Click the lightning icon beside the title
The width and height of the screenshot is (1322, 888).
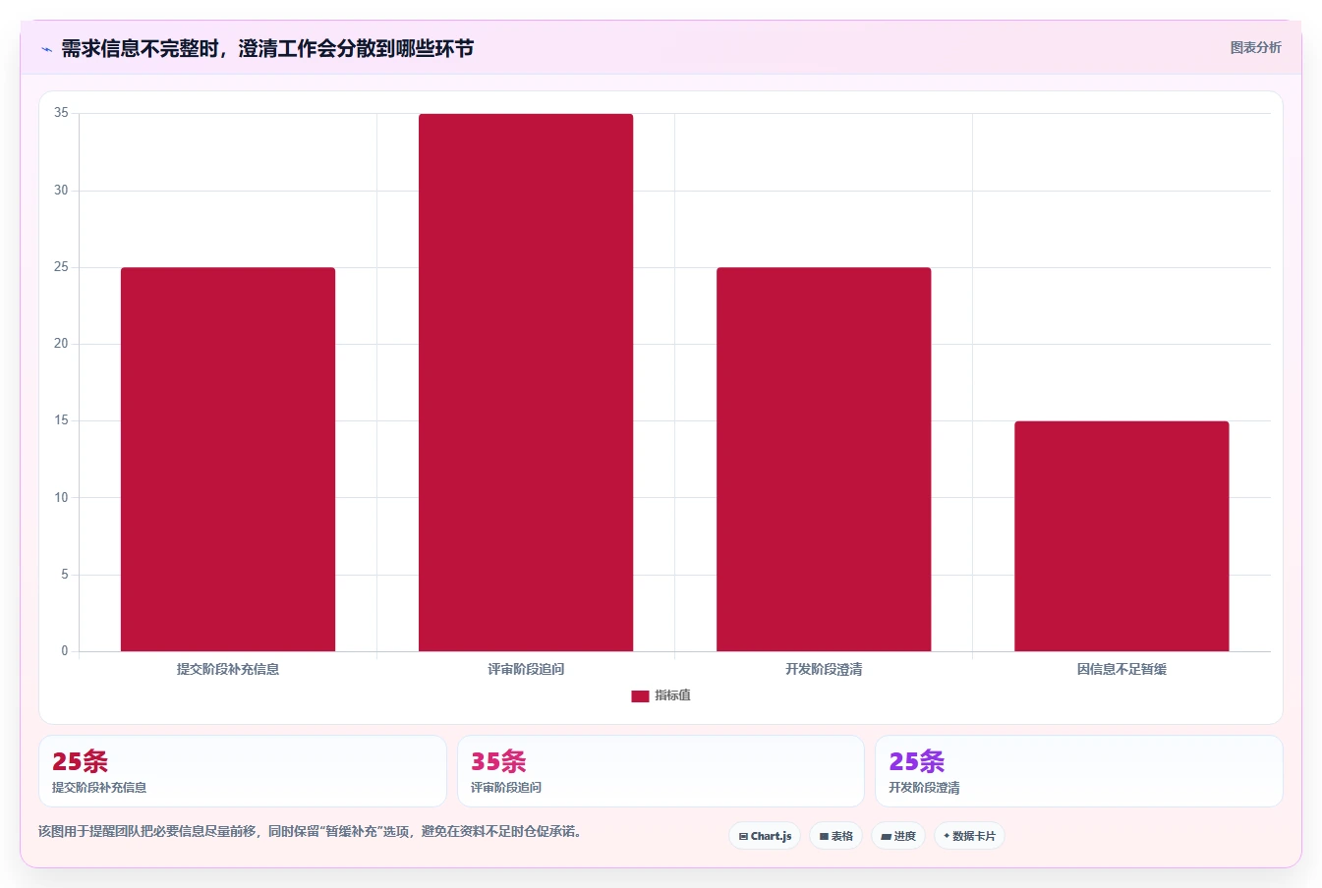pos(46,49)
